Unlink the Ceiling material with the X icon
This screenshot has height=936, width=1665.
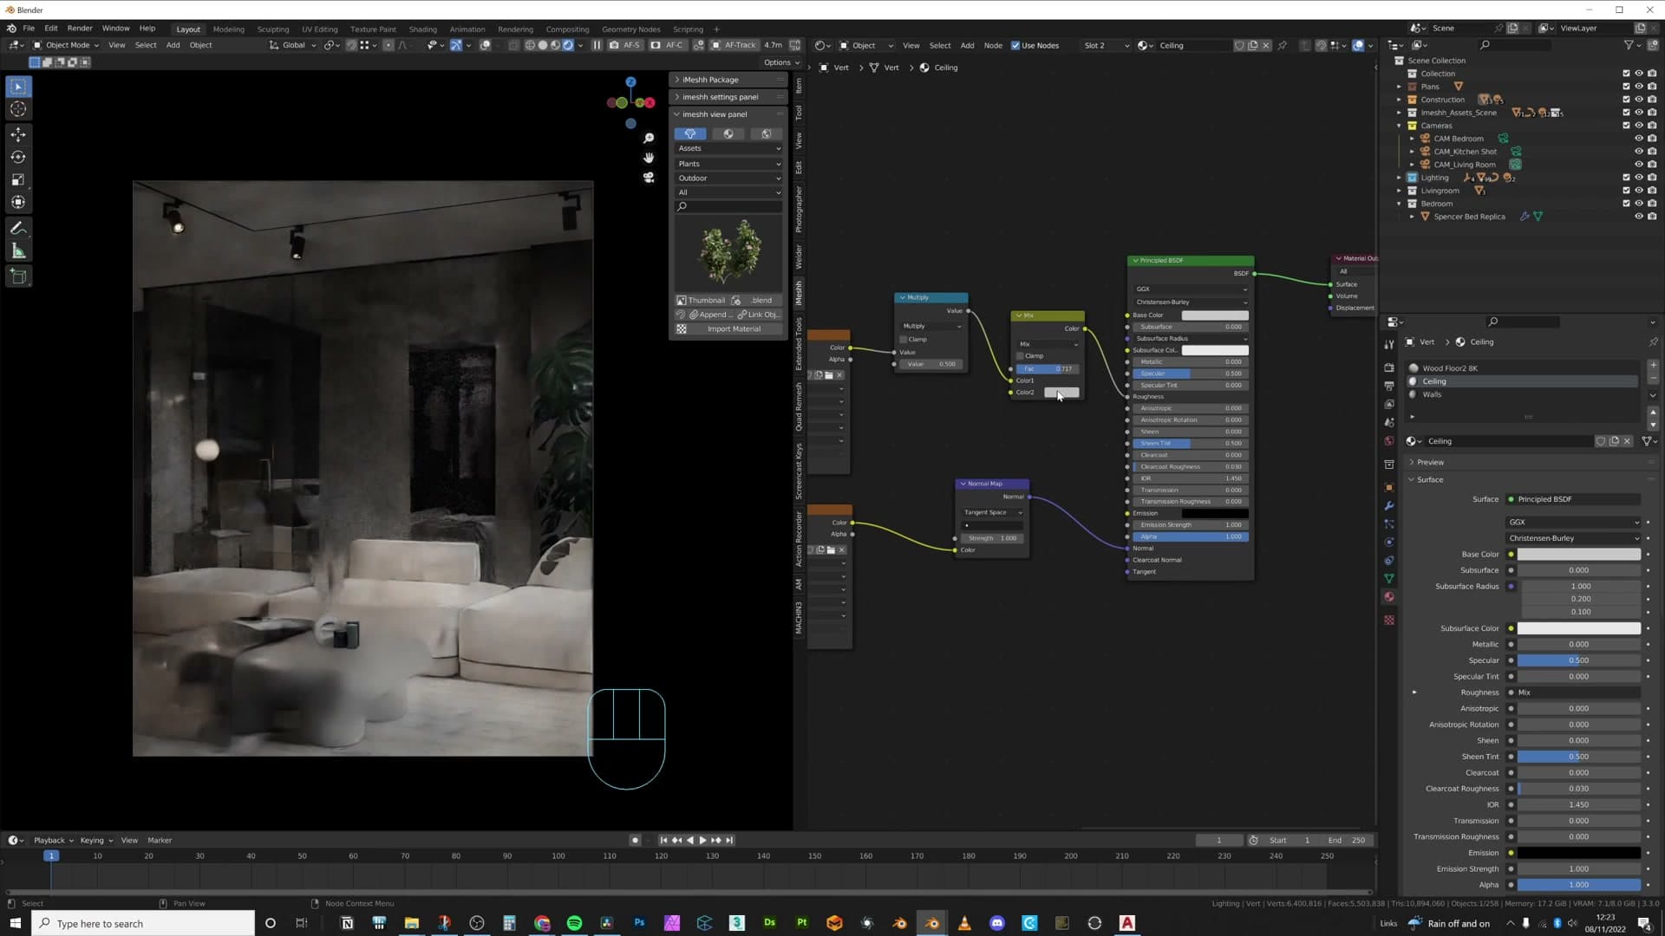click(1628, 441)
